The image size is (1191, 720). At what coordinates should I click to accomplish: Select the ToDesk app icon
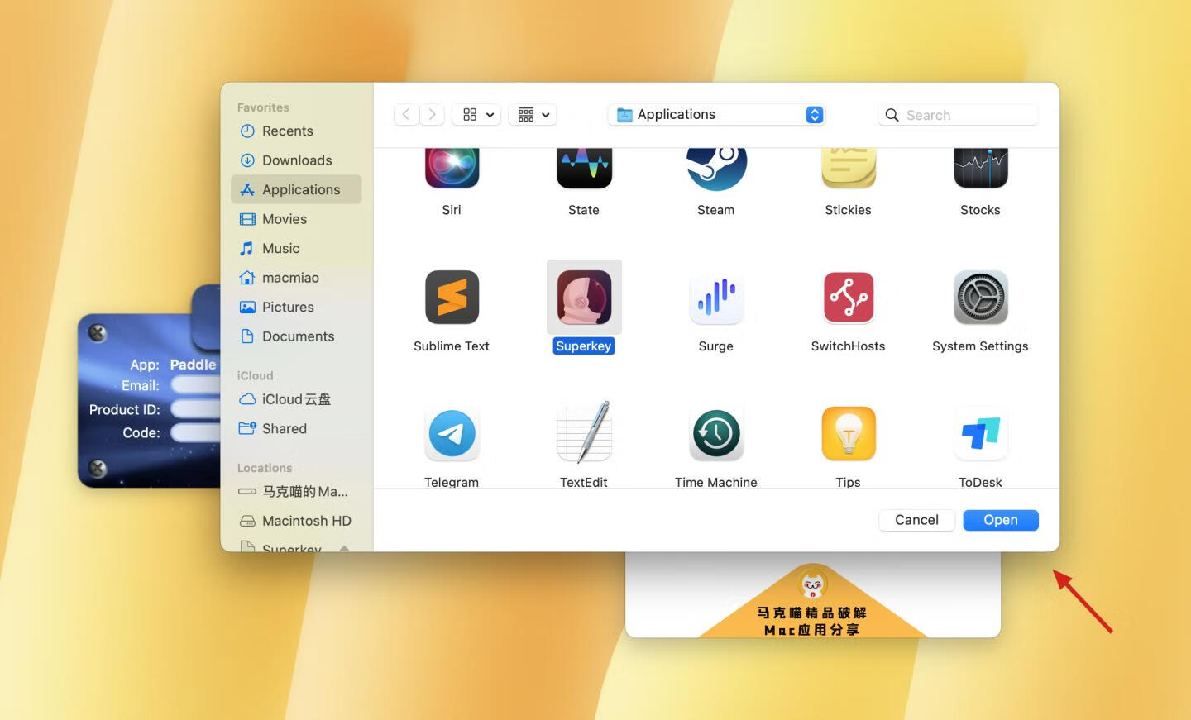(x=981, y=434)
